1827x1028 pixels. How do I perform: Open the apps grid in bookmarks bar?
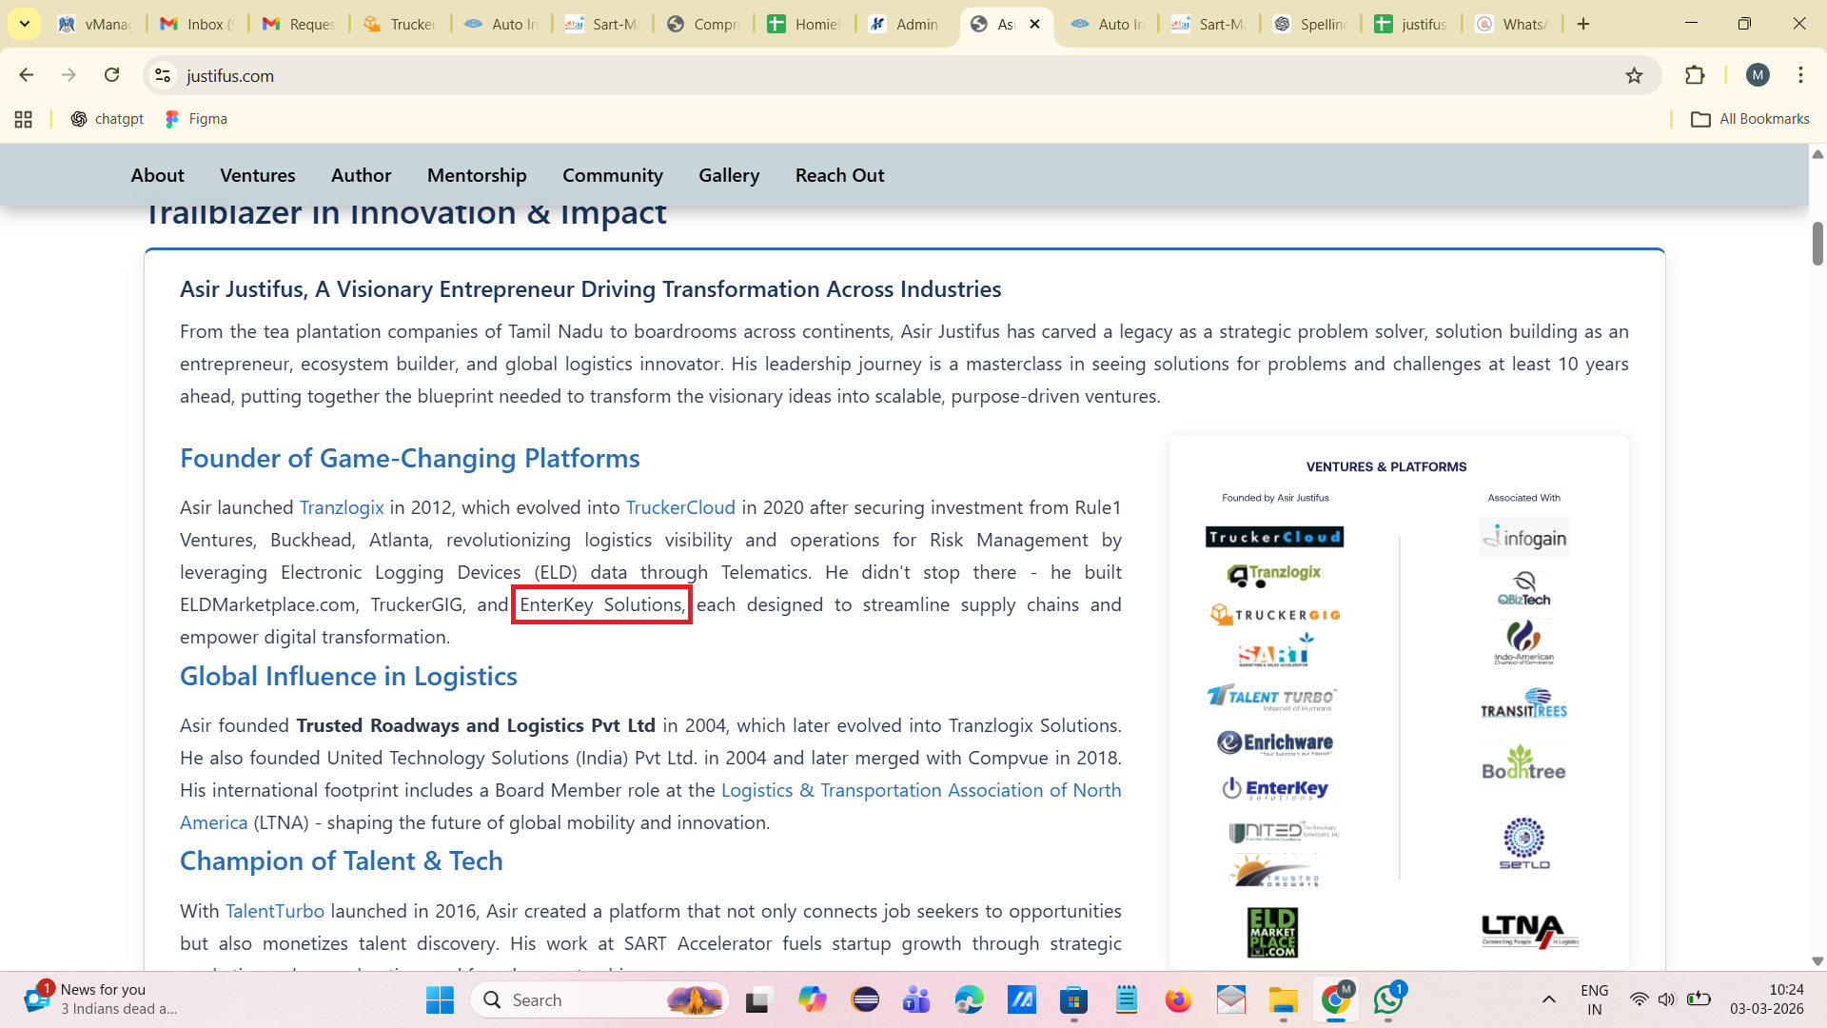24,119
